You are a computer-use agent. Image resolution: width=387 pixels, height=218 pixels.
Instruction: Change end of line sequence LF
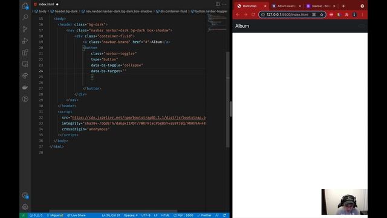tap(156, 216)
